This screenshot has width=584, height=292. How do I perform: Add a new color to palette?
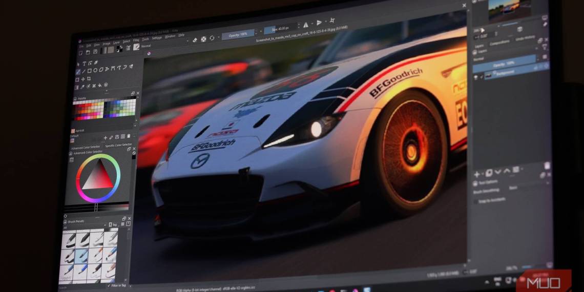[x=106, y=138]
